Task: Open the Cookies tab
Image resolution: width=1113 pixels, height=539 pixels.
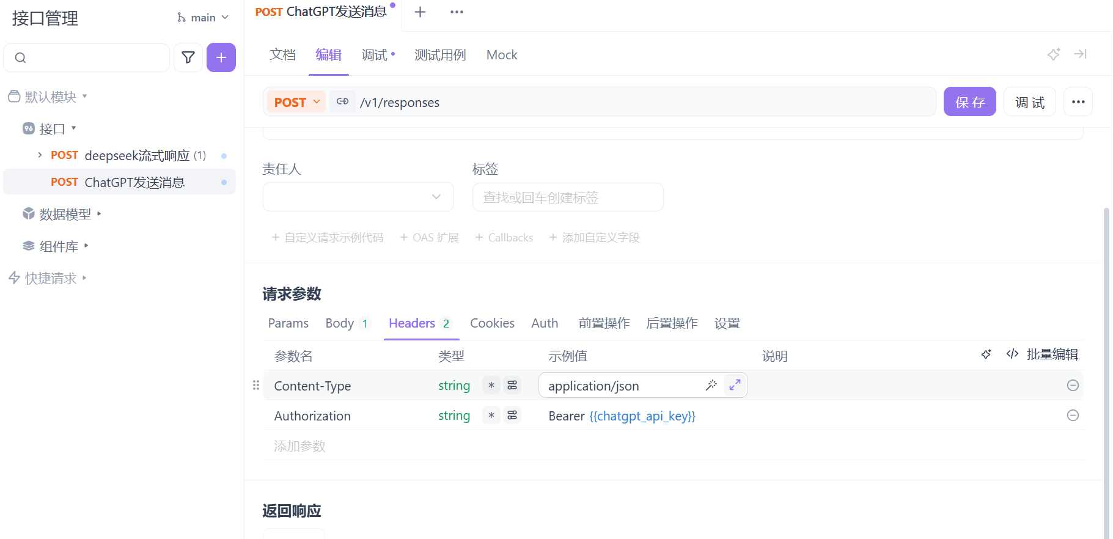Action: (x=492, y=323)
